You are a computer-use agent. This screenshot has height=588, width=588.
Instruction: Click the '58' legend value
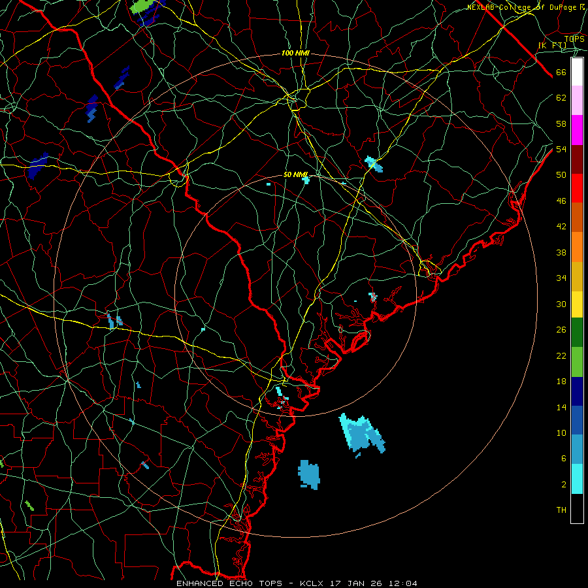click(x=561, y=123)
